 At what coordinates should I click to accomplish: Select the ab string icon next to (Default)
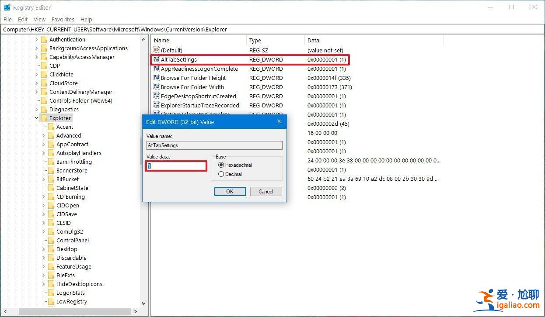(157, 50)
